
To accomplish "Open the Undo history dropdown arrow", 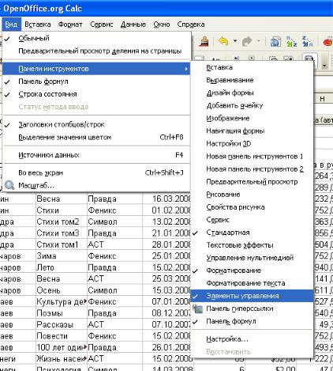I will 235,41.
